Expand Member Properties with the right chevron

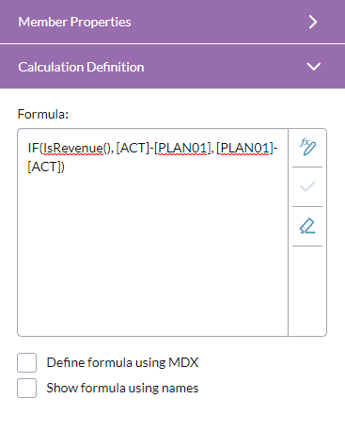313,22
